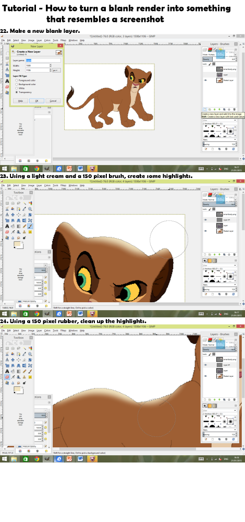This screenshot has width=245, height=522.
Task: Choose the Background color fill radio button
Action: [x=17, y=84]
